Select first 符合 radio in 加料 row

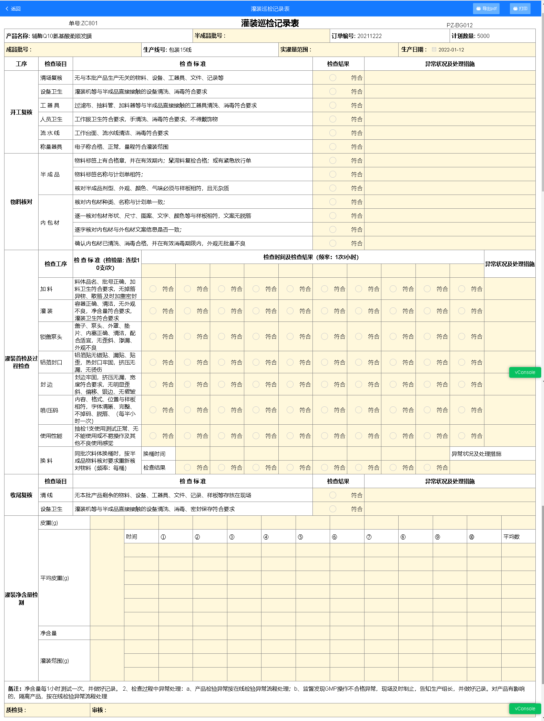tap(153, 289)
